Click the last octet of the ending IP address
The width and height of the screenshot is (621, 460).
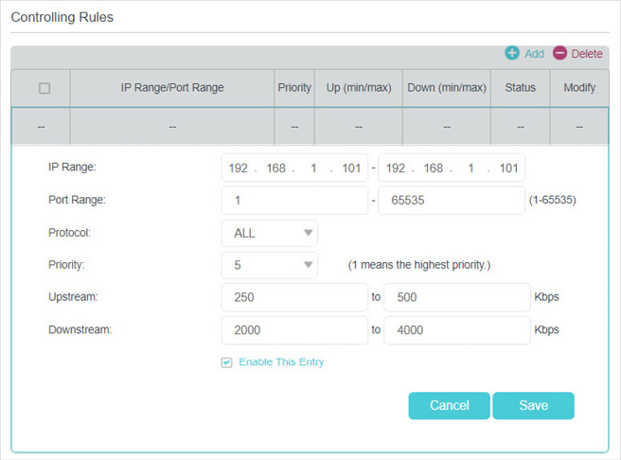pyautogui.click(x=508, y=168)
